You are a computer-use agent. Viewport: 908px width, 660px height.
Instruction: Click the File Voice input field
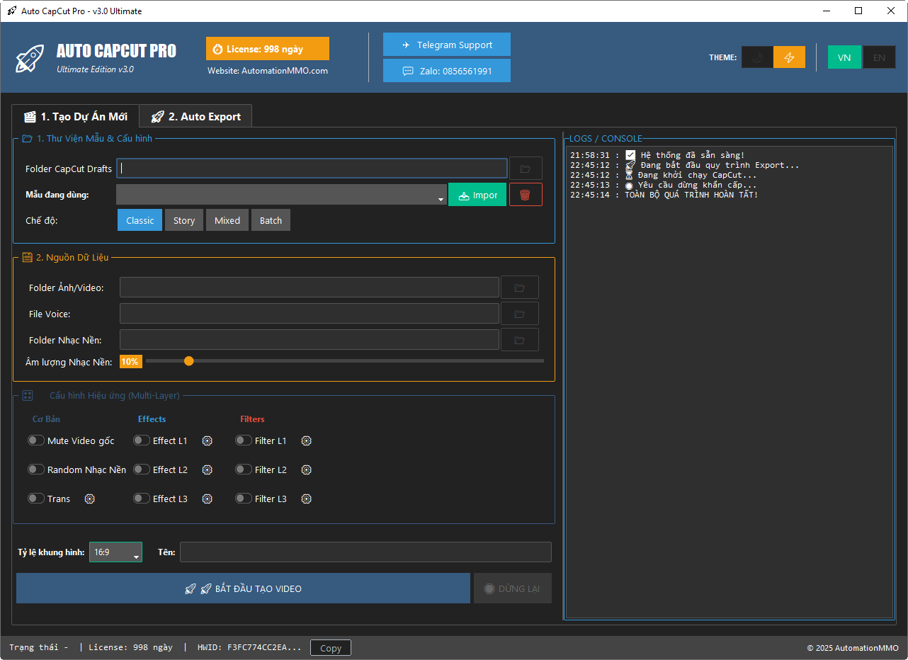[310, 314]
